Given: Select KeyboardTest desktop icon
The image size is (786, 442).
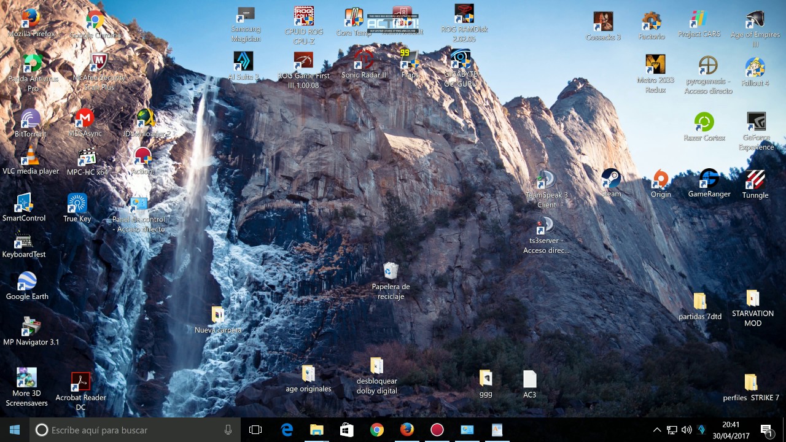Looking at the screenshot, I should pyautogui.click(x=24, y=244).
